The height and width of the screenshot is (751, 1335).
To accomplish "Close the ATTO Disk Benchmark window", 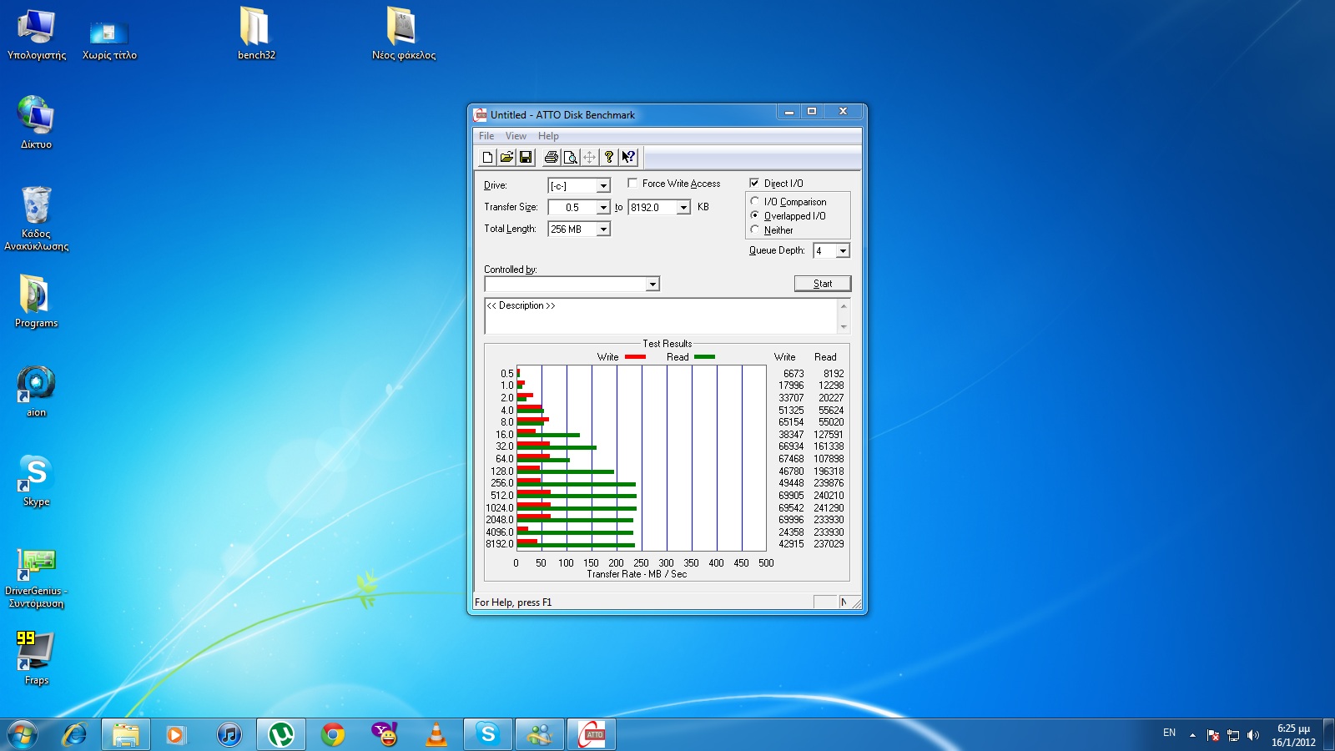I will [x=843, y=112].
